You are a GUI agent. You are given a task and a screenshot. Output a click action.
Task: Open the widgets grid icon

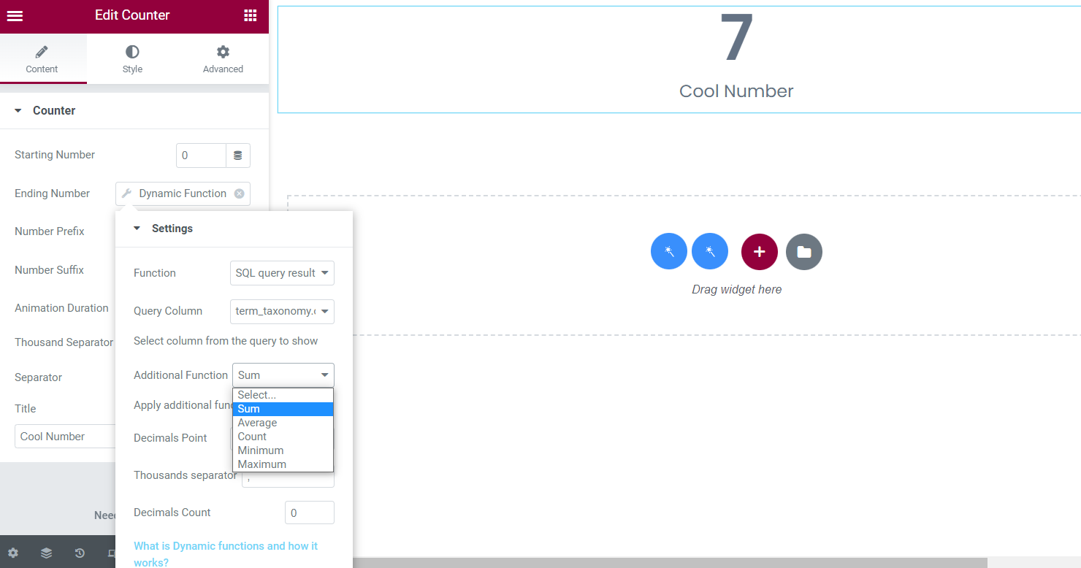point(250,15)
